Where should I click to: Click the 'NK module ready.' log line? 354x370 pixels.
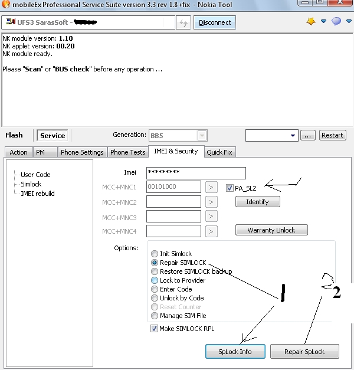coord(28,54)
